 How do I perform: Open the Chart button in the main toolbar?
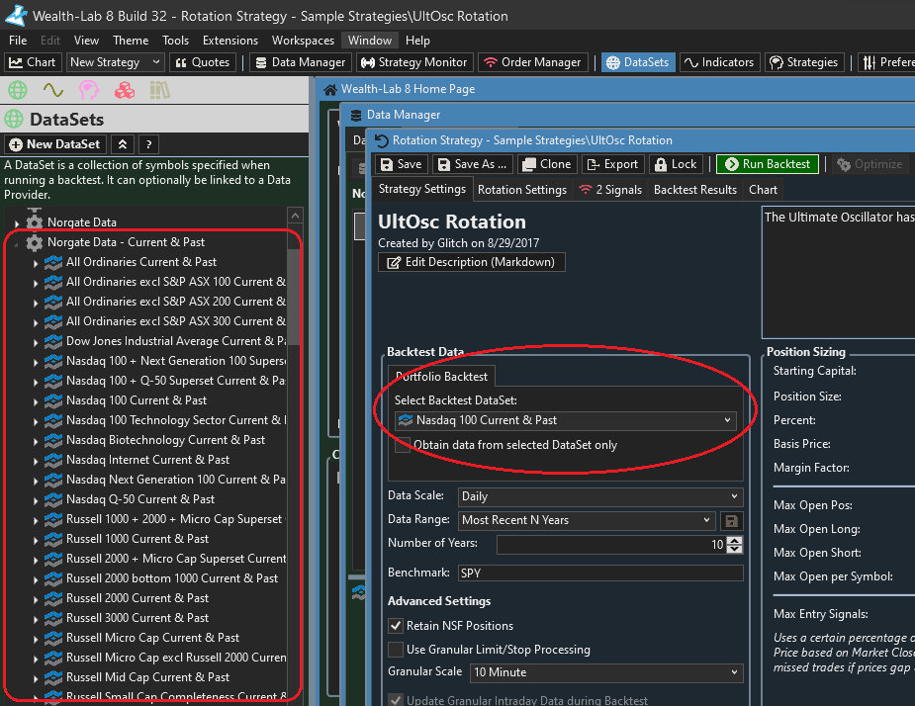pos(33,62)
